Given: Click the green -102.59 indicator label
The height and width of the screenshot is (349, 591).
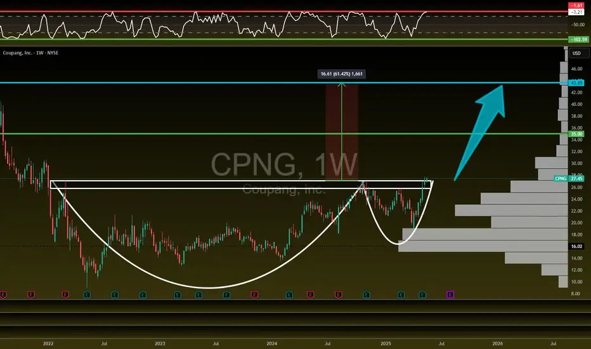Looking at the screenshot, I should tap(578, 39).
